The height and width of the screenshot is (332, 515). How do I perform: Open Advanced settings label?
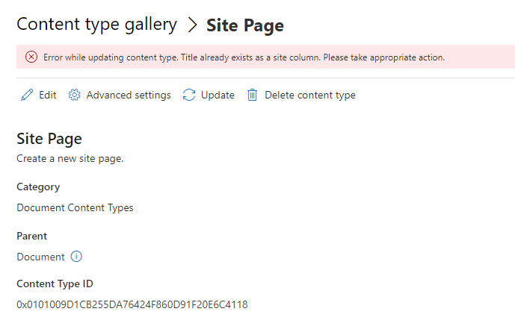tap(129, 95)
